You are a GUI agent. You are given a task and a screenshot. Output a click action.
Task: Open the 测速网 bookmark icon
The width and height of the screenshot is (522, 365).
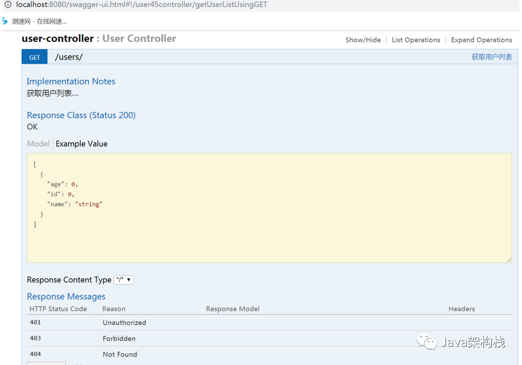tap(5, 21)
